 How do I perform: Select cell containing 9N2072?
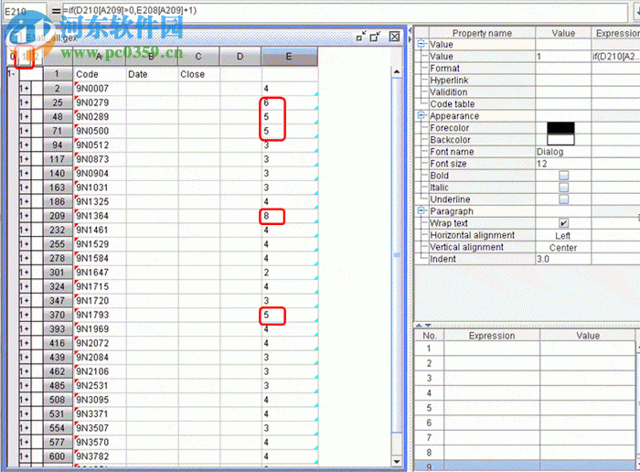[x=100, y=343]
